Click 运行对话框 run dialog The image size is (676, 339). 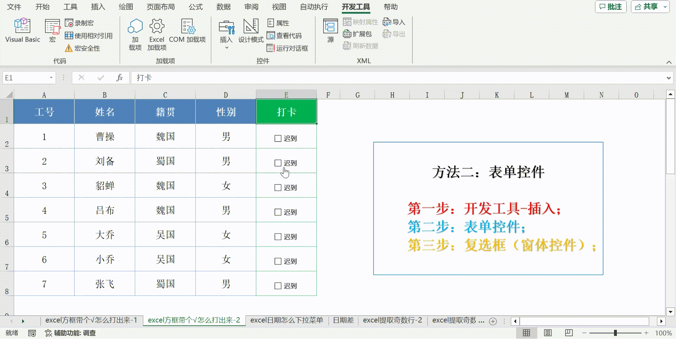coord(287,48)
